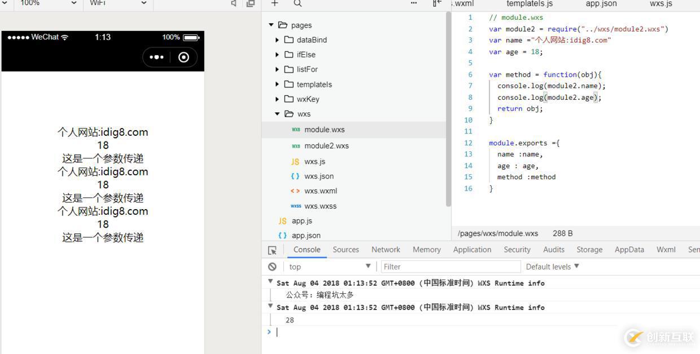The height and width of the screenshot is (354, 700).
Task: Click the module.wxs file icon
Action: click(296, 130)
